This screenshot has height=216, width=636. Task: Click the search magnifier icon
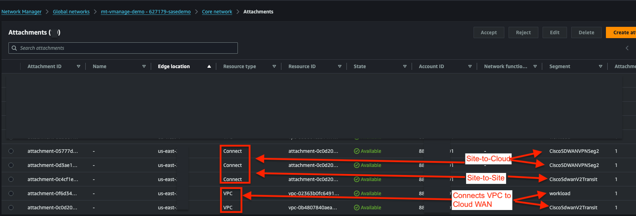(14, 48)
